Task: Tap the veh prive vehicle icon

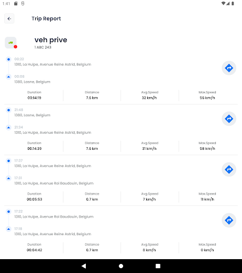Action: (x=11, y=43)
